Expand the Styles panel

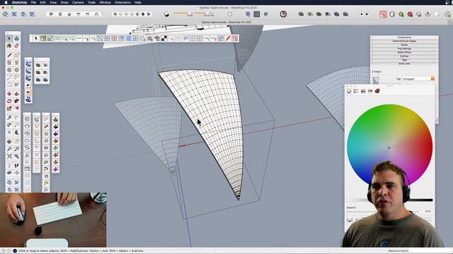[x=404, y=45]
